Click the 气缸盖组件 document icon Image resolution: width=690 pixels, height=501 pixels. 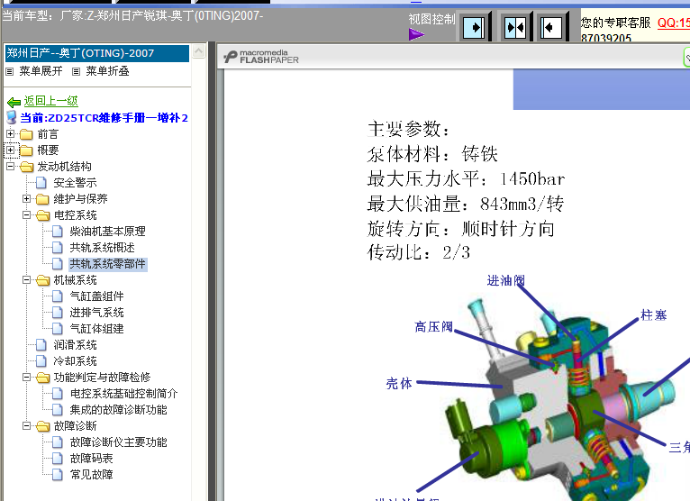pyautogui.click(x=58, y=296)
